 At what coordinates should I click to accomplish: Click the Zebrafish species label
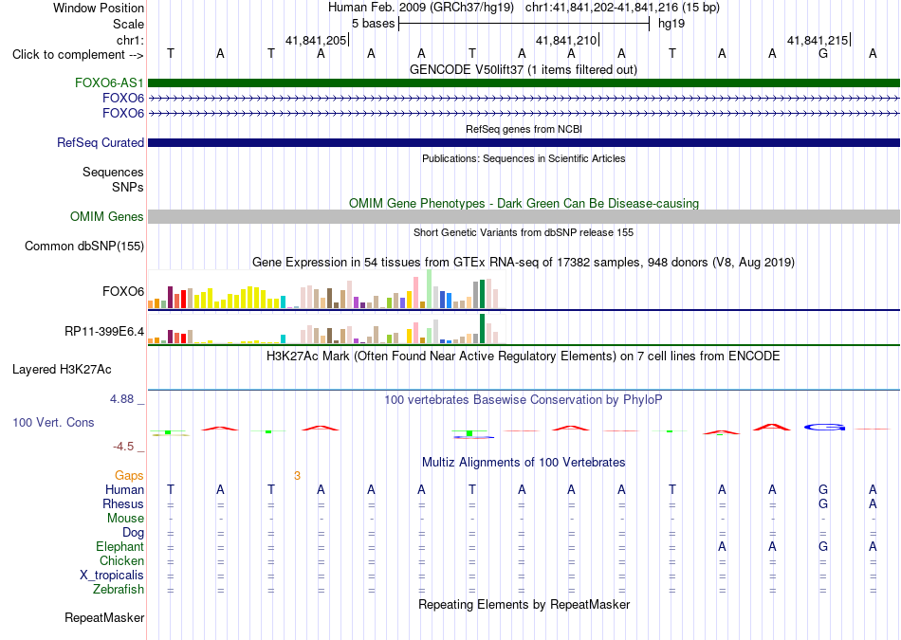119,590
